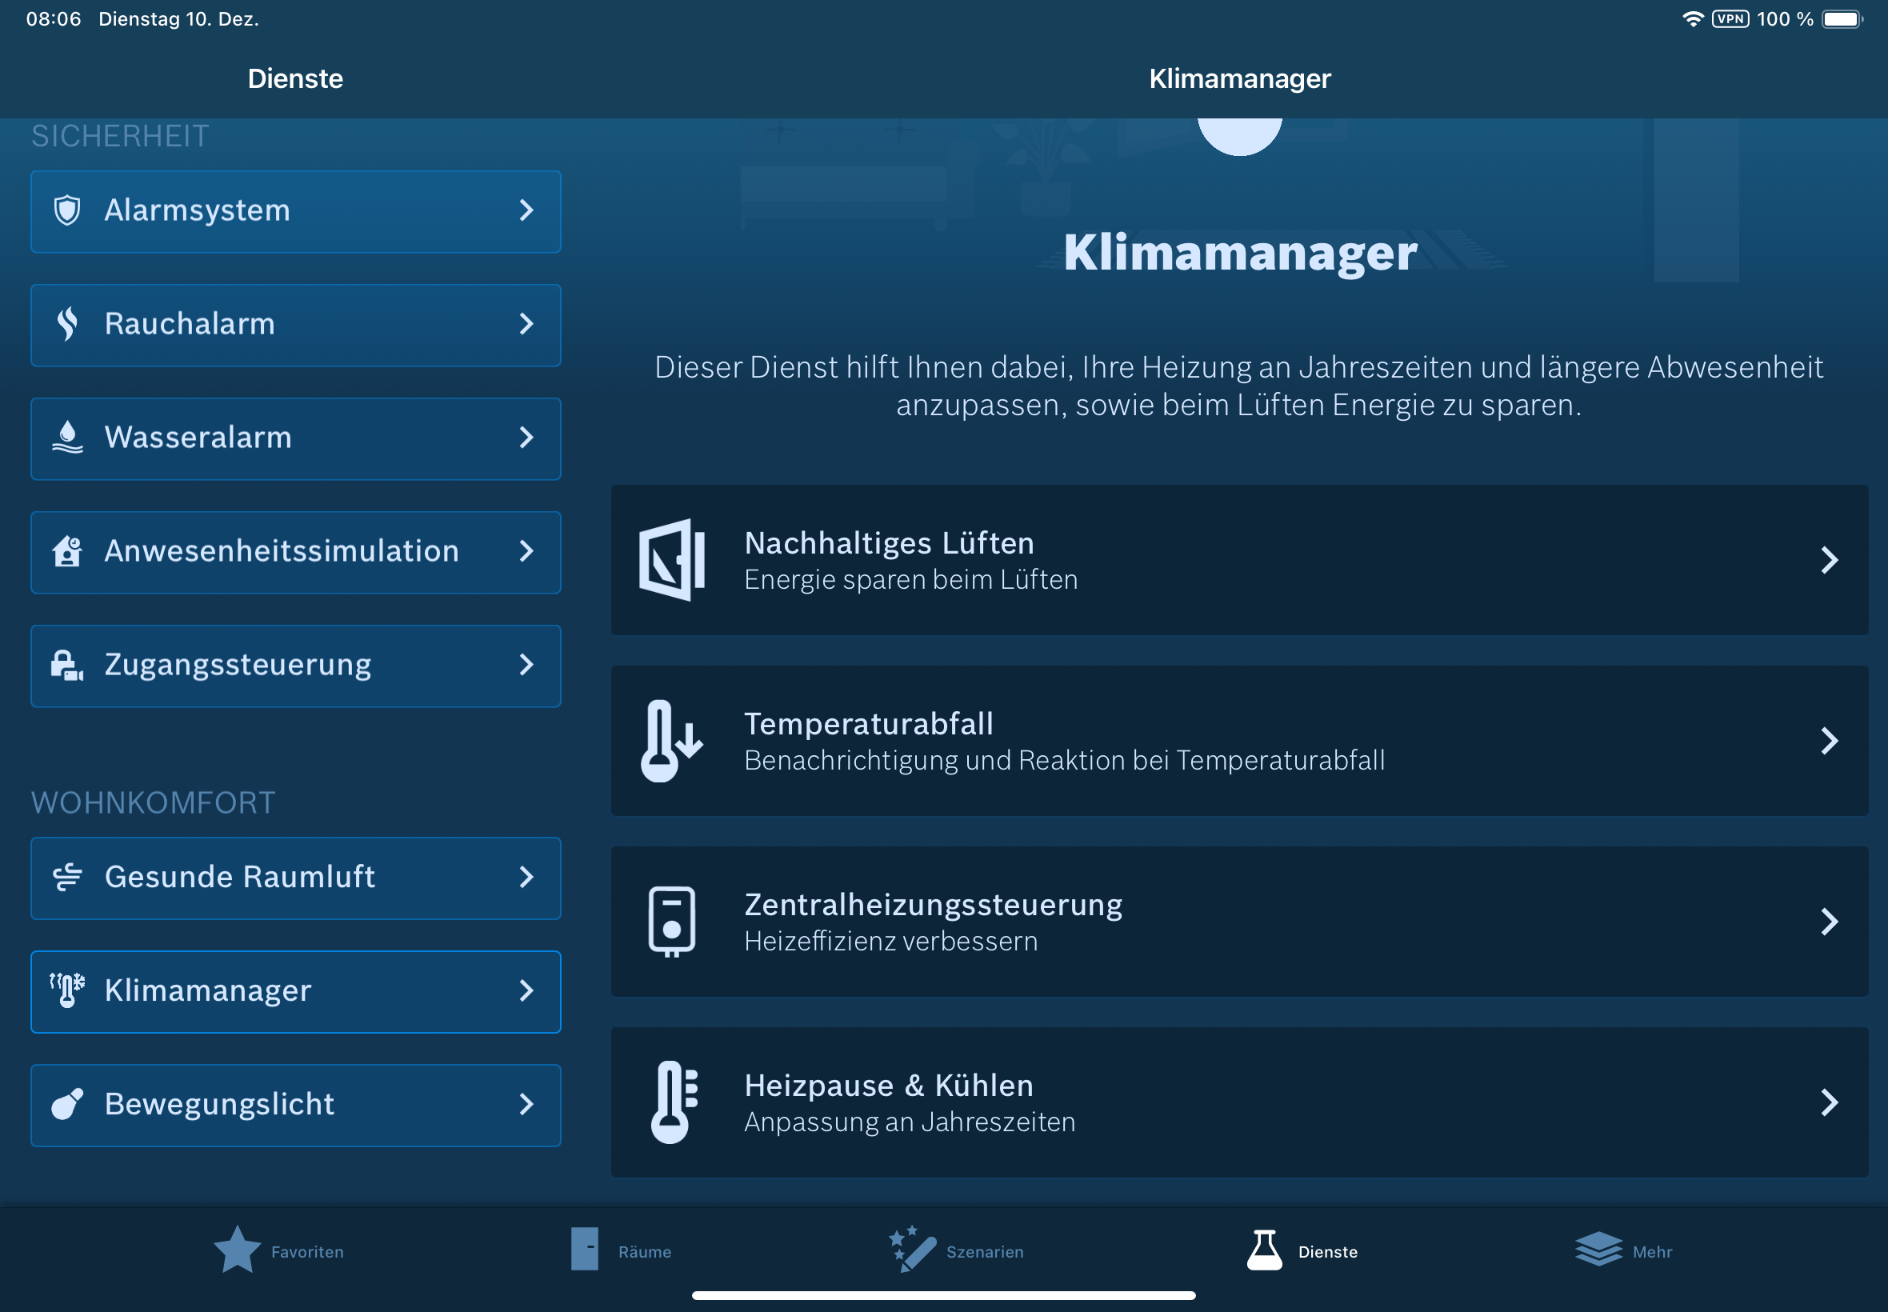
Task: Tap the Alarmsystem shield icon
Action: [x=66, y=210]
